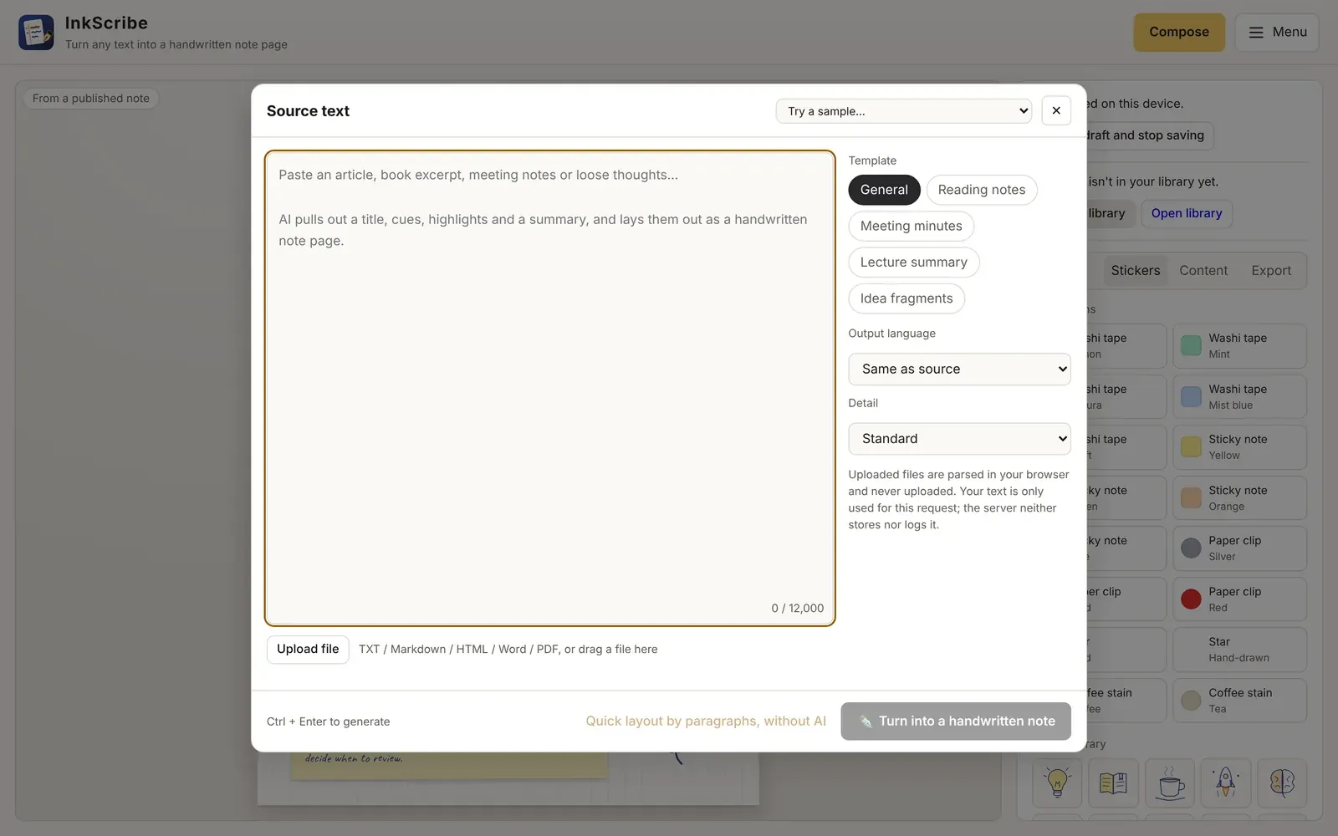Click the Compose button
This screenshot has width=1338, height=836.
pos(1179,33)
